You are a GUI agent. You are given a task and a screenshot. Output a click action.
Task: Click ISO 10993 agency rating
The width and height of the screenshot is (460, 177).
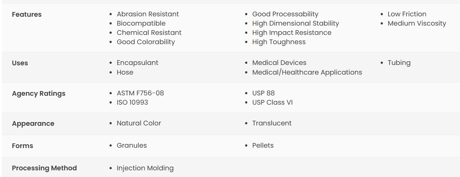(x=133, y=102)
